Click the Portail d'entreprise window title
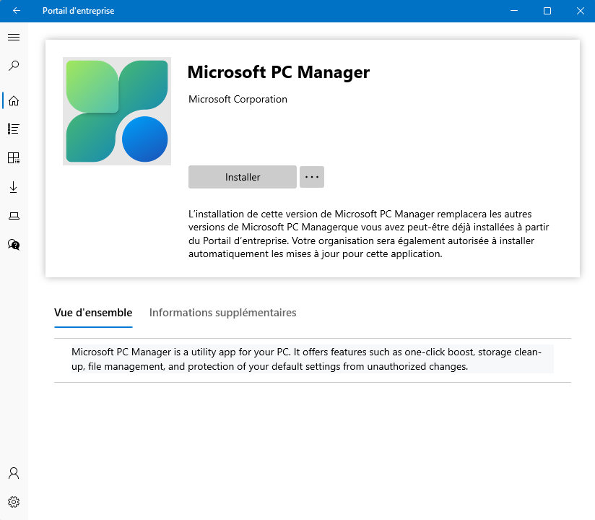The height and width of the screenshot is (520, 595). [78, 11]
